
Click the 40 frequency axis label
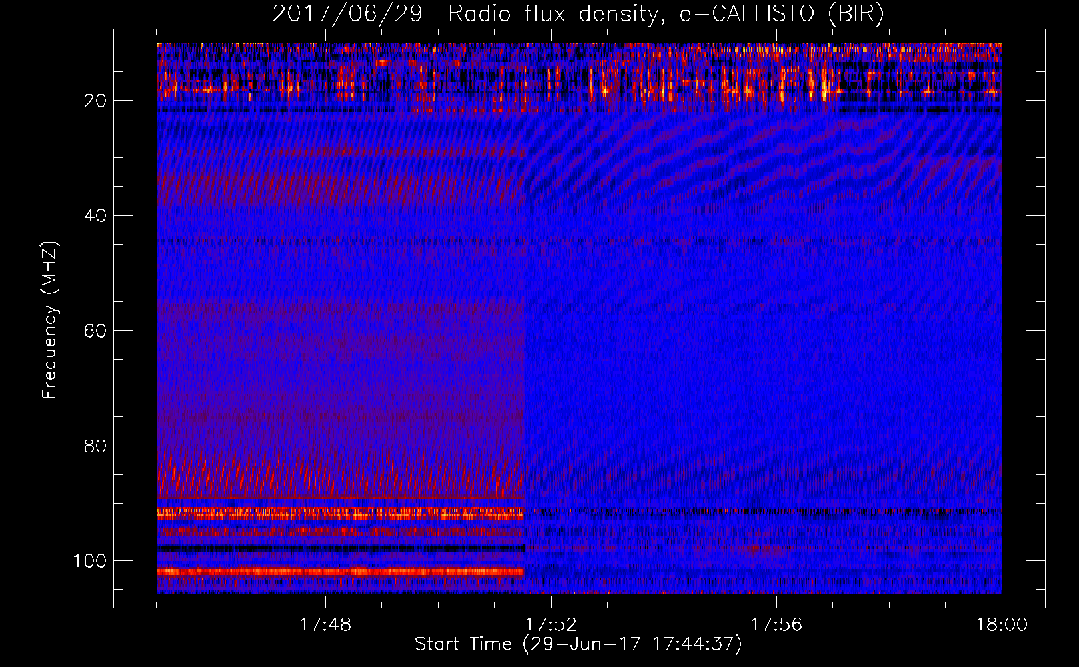pyautogui.click(x=96, y=216)
